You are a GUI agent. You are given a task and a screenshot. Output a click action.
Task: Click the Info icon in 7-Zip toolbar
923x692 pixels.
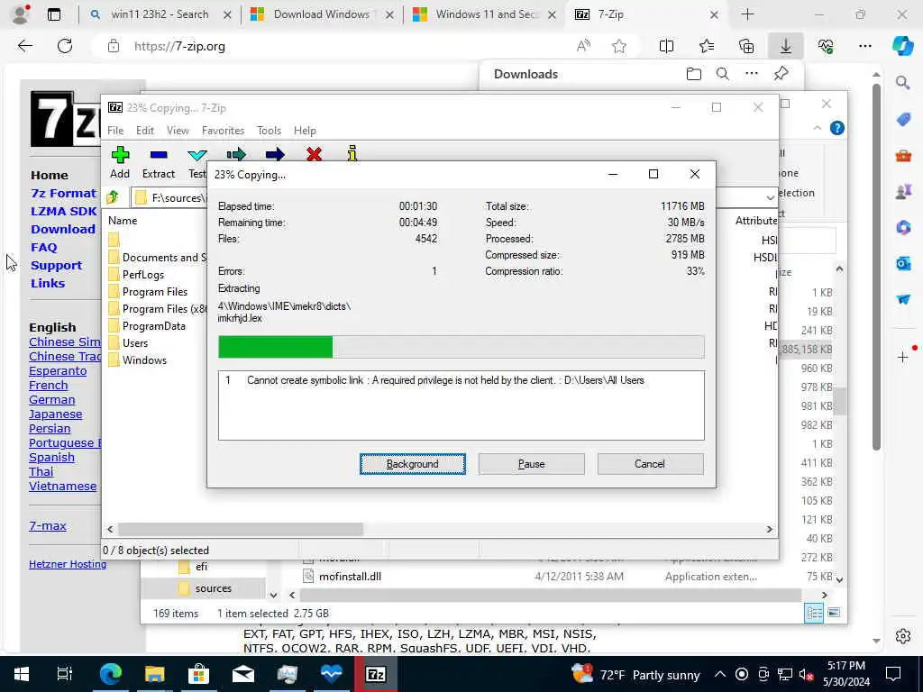click(352, 153)
